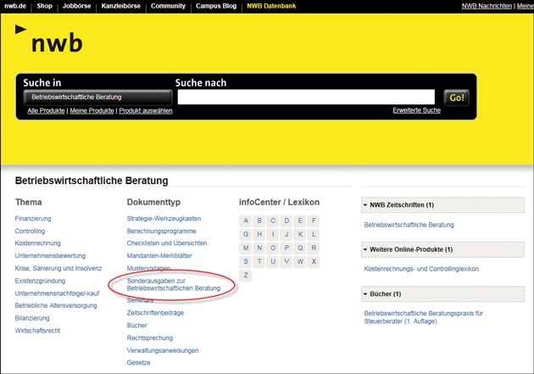Open Sonderausgaben zur Betriebswirtschaftlichen Beratung
534x374 pixels.
point(173,283)
